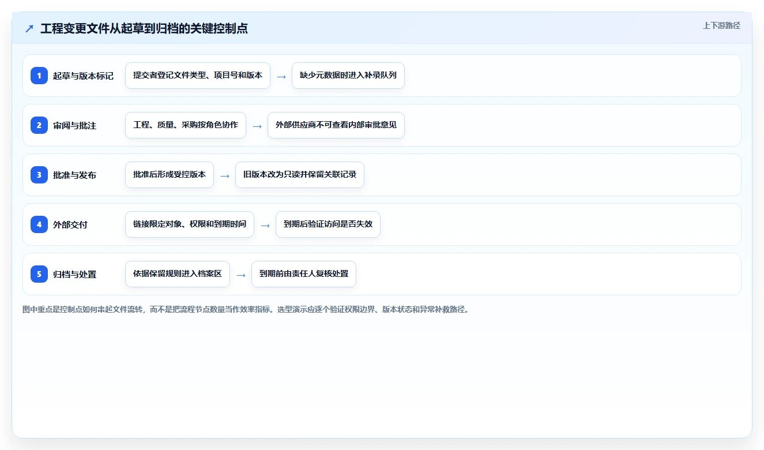Select step number 2 badge
This screenshot has width=764, height=450.
pos(39,125)
